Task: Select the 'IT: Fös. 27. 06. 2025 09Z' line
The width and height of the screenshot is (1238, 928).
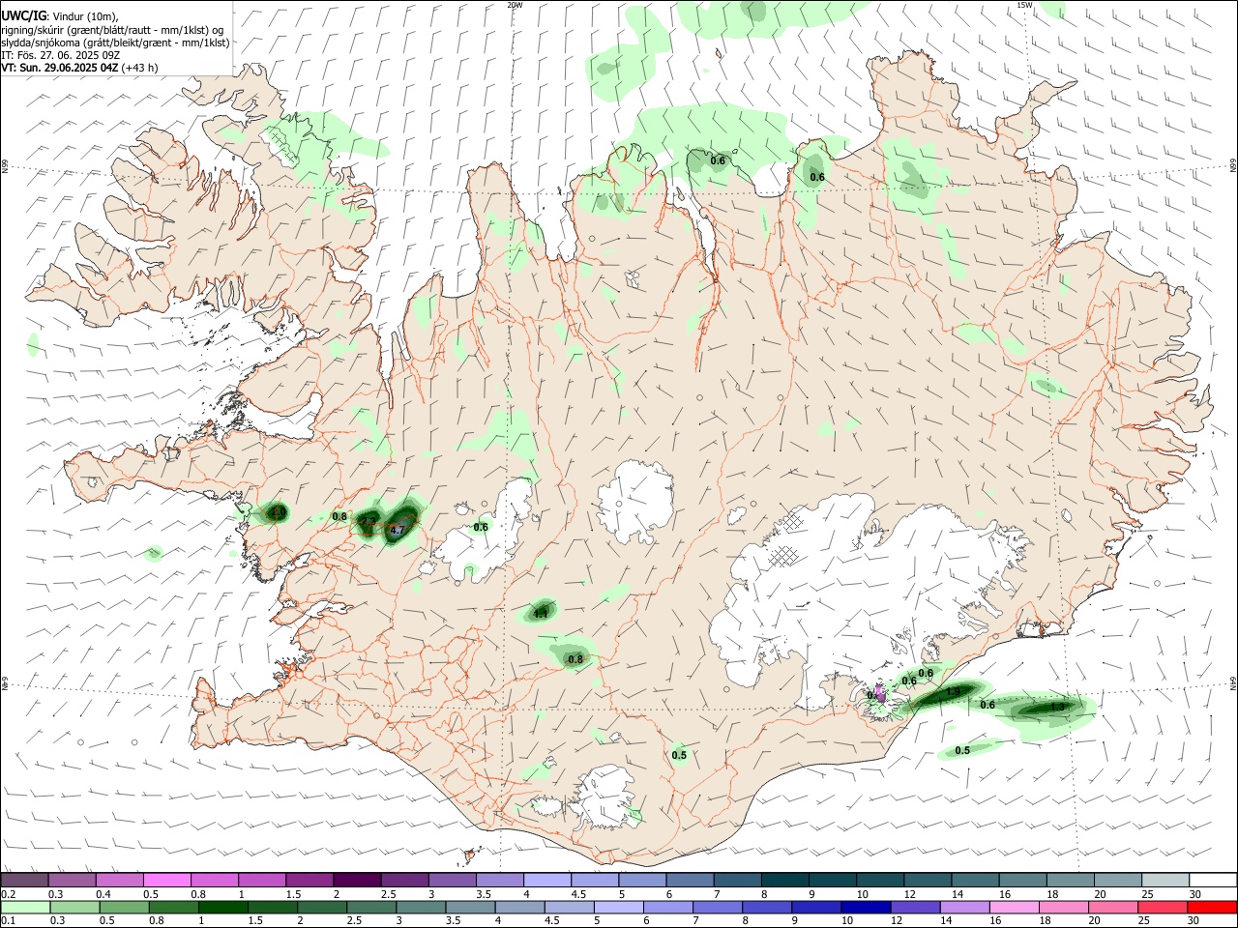Action: point(60,55)
